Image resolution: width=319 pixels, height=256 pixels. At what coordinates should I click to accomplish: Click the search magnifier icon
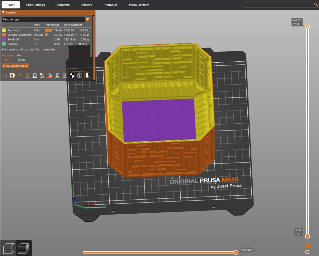tap(315, 5)
